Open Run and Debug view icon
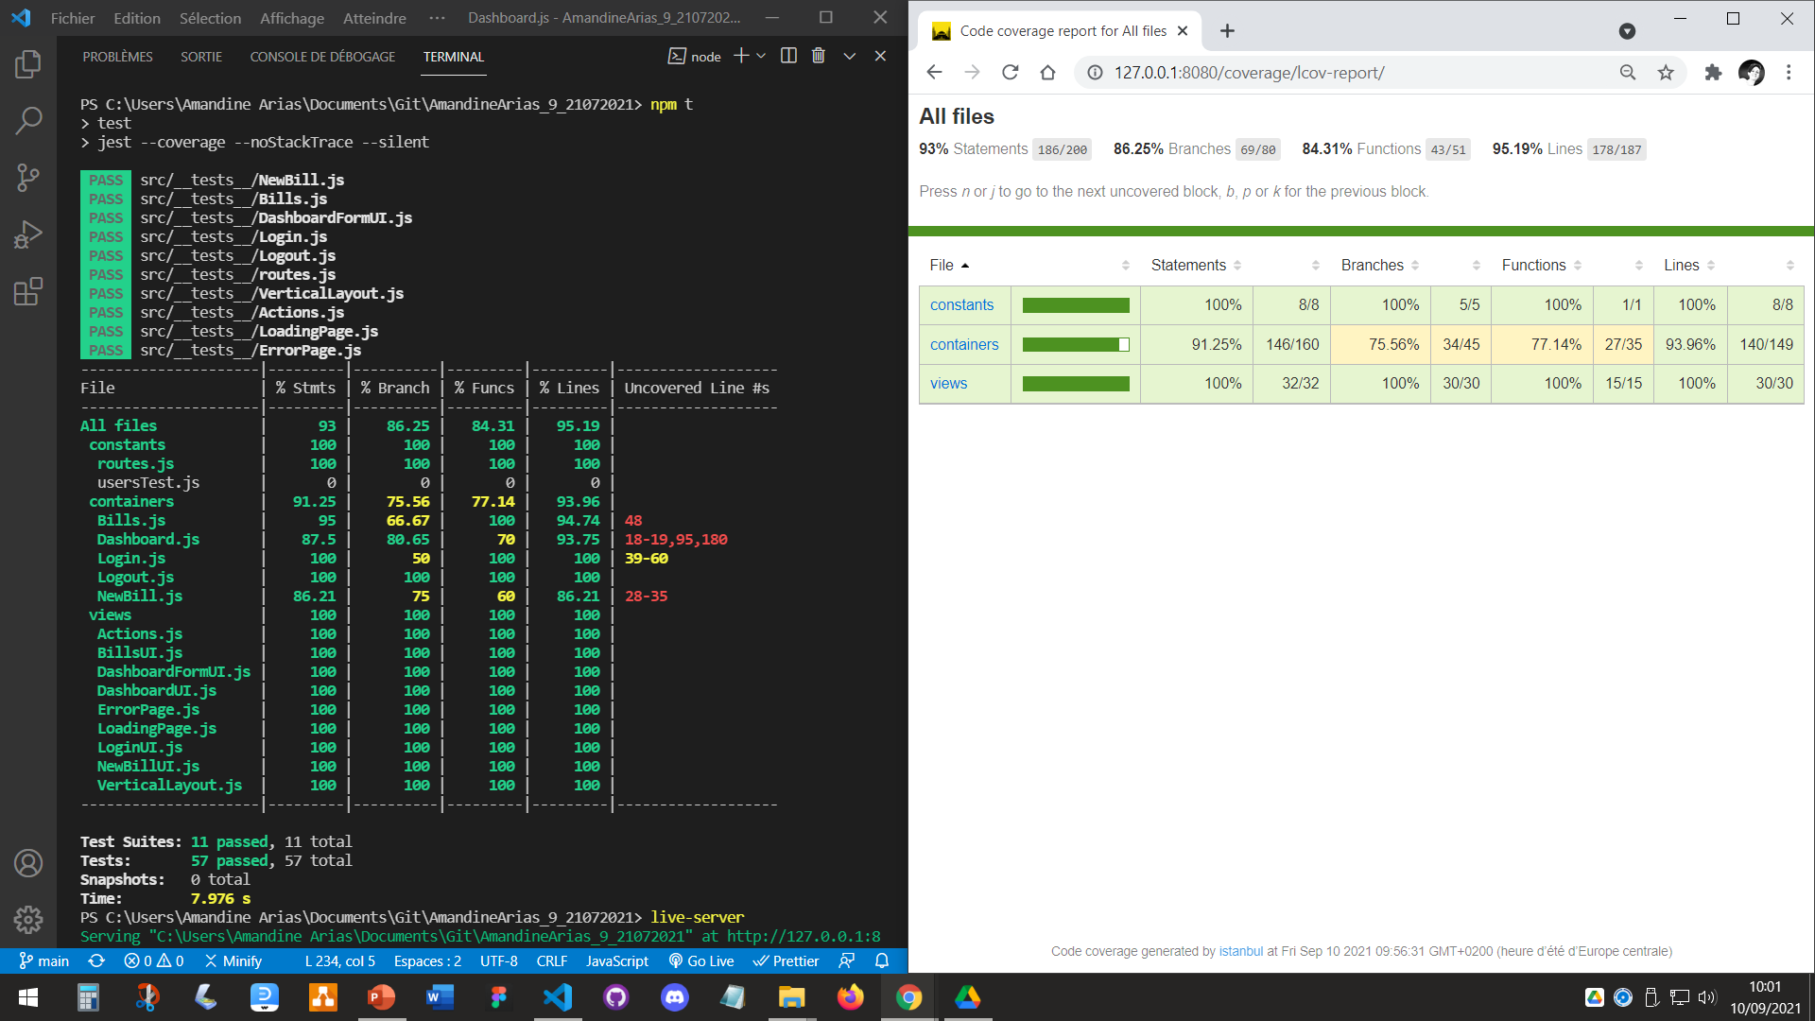 pyautogui.click(x=28, y=234)
